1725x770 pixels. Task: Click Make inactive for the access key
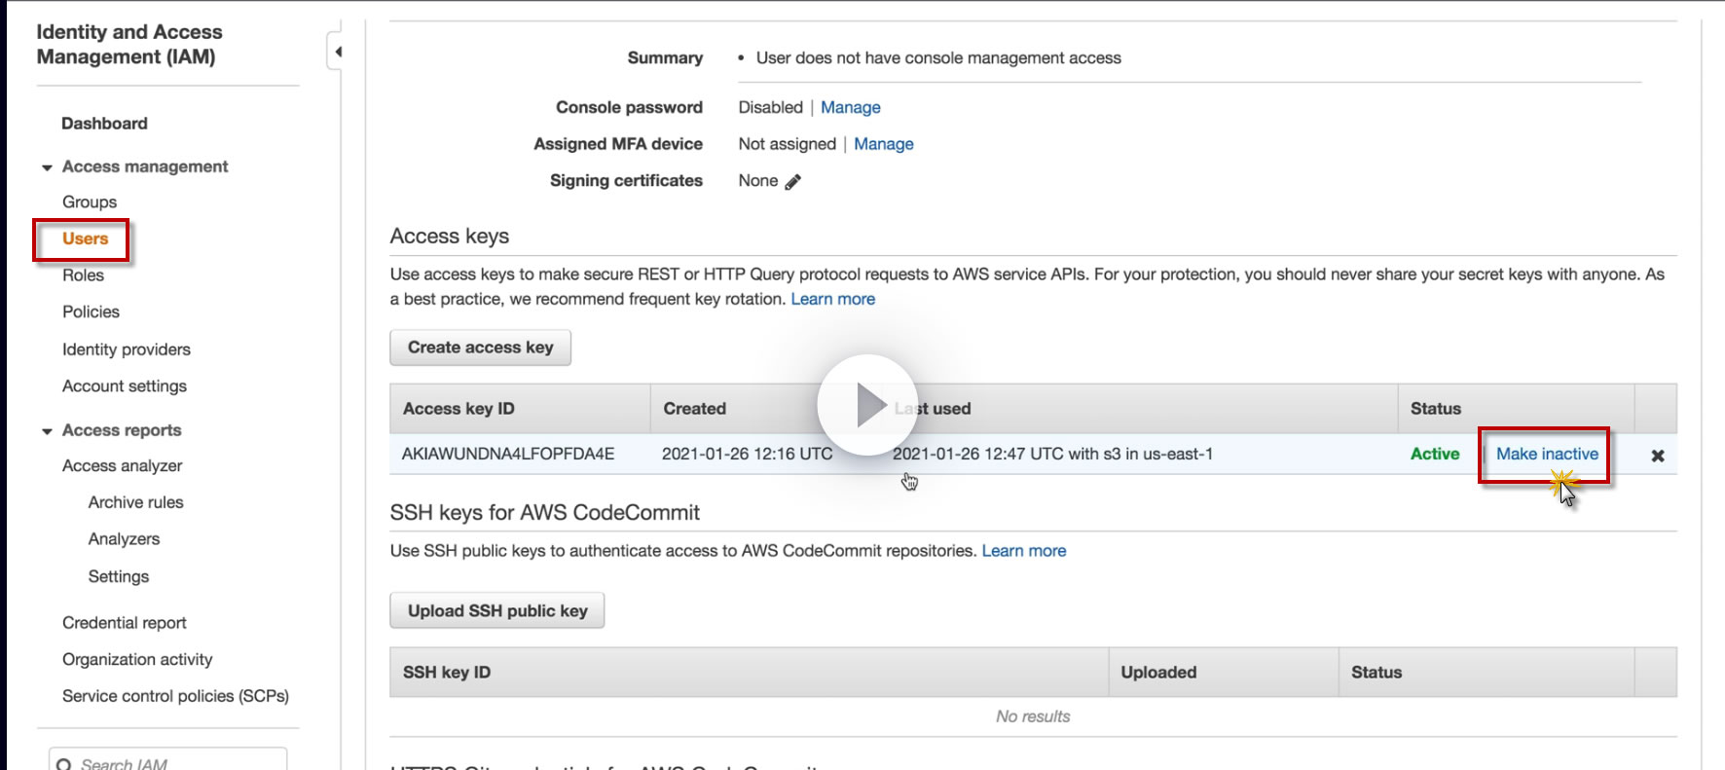click(x=1547, y=454)
